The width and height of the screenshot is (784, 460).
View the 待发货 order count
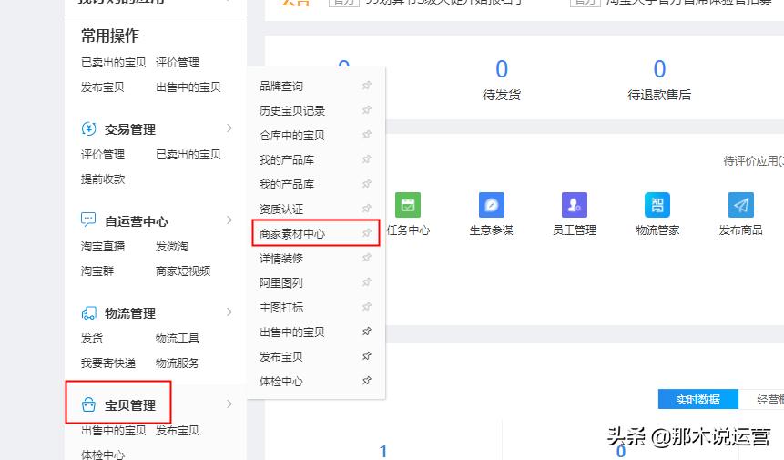click(502, 69)
